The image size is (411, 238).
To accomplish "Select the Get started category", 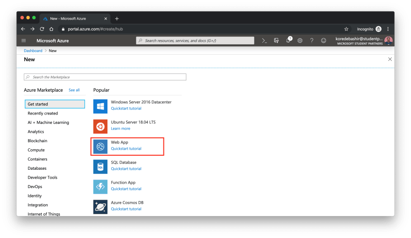I will [55, 104].
